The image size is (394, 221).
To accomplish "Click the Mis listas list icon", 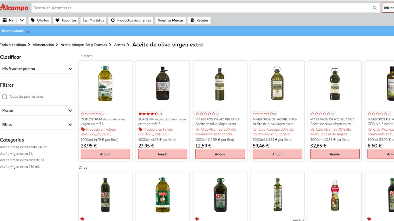I will tap(85, 20).
